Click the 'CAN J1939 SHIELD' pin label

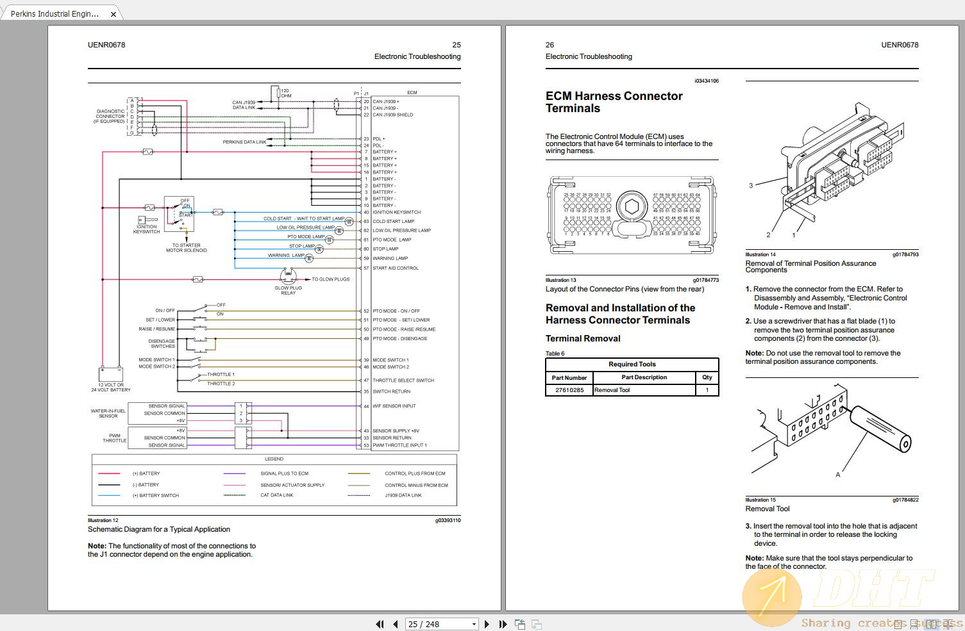click(x=393, y=115)
